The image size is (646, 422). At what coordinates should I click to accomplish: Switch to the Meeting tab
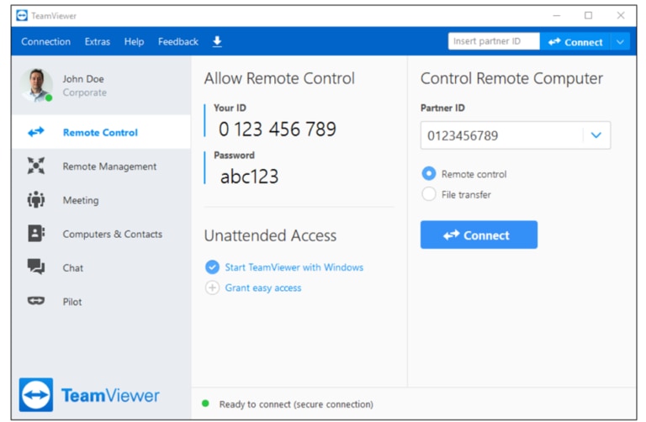[x=101, y=200]
